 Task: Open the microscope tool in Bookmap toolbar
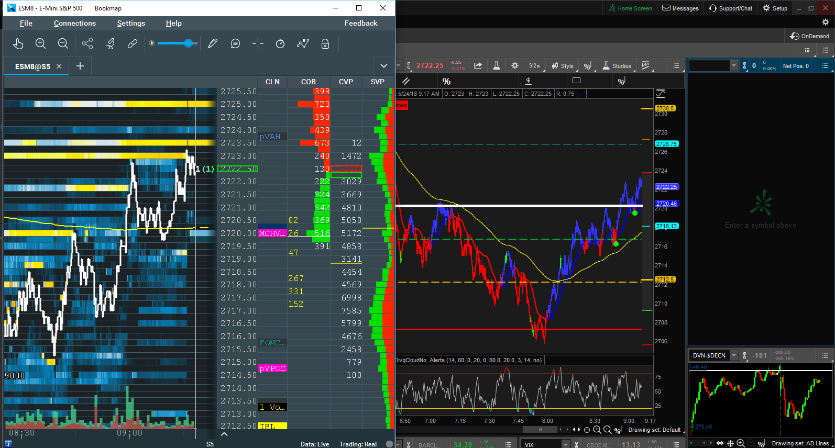point(110,43)
